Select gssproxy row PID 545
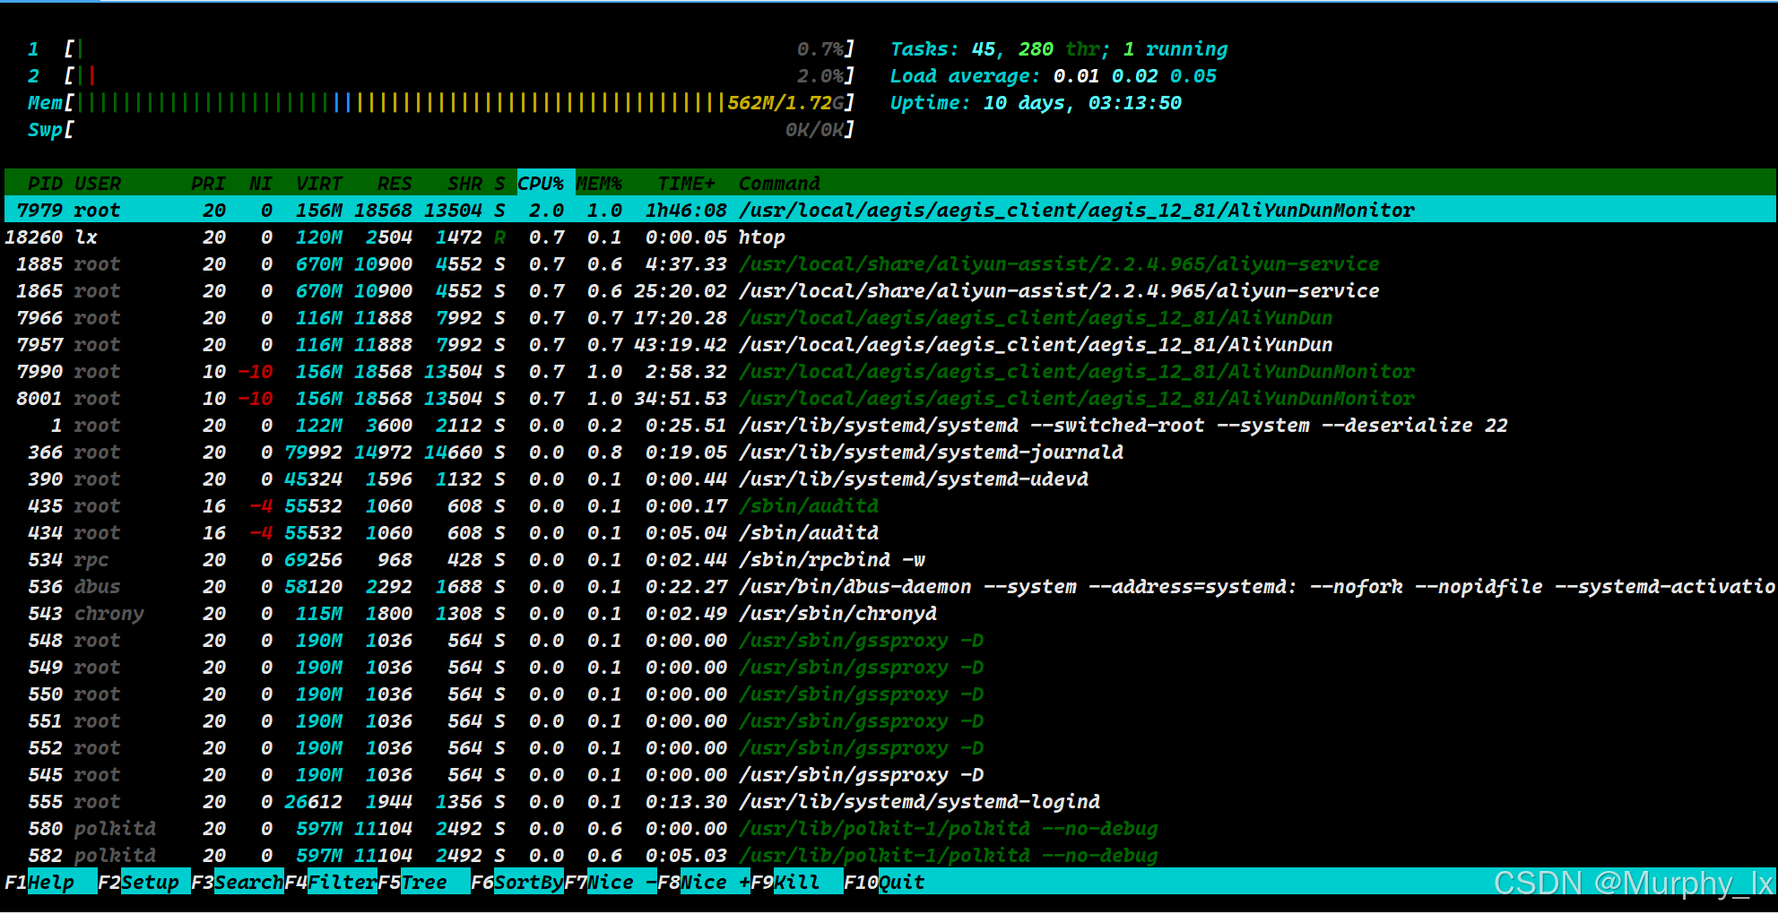Viewport: 1778px width, 914px height. (889, 774)
